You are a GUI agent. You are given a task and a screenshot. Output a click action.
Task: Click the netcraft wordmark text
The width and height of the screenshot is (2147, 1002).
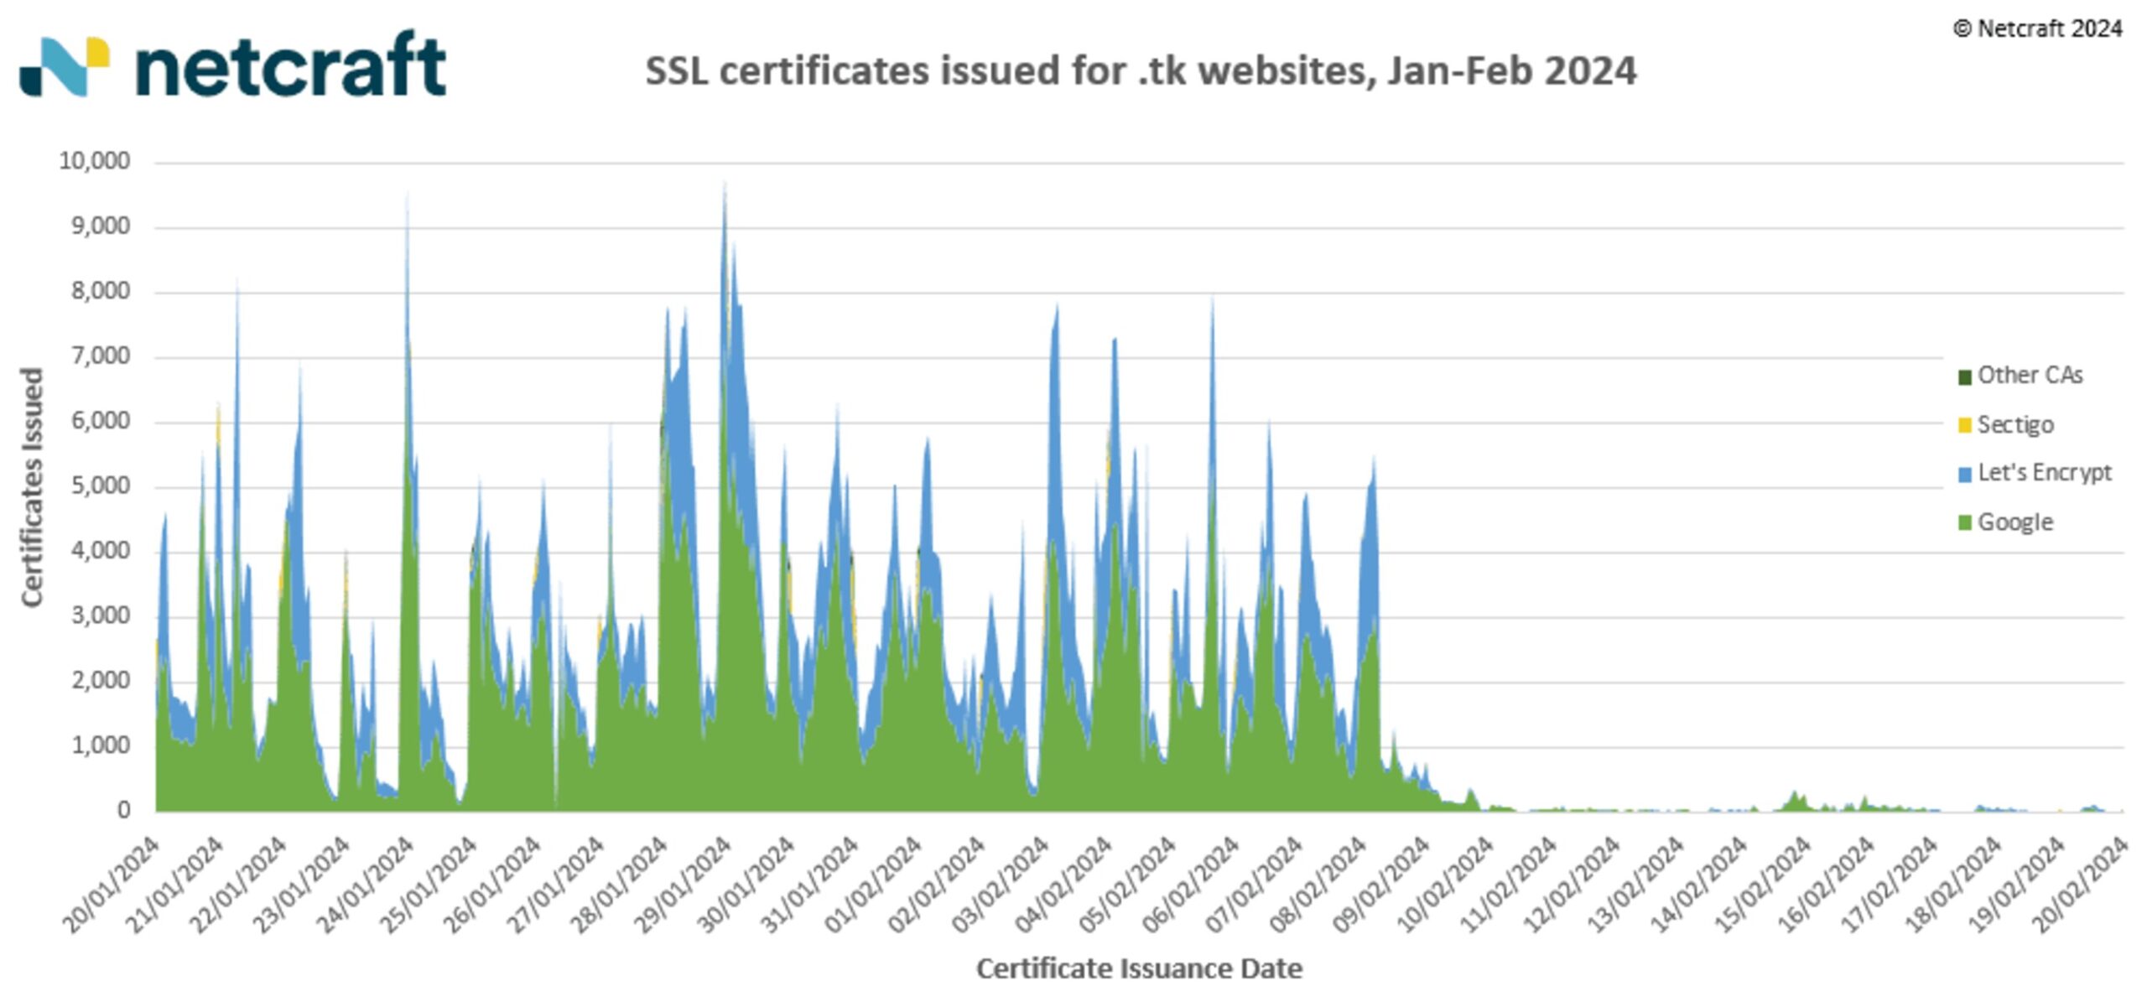(291, 64)
